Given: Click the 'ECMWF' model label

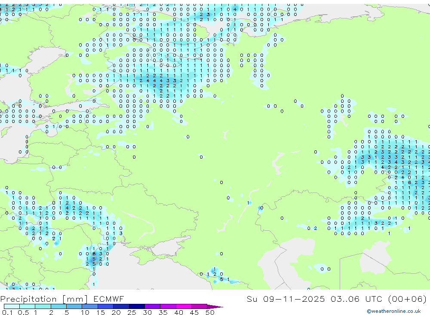Looking at the screenshot, I should click(109, 299).
